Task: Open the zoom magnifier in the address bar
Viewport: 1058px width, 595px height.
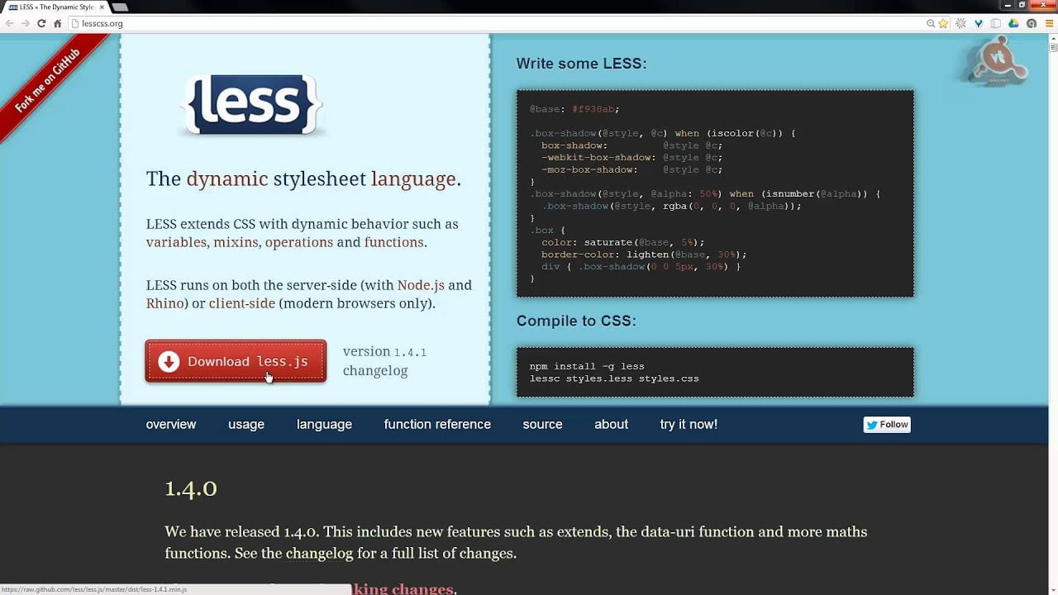Action: 931,23
